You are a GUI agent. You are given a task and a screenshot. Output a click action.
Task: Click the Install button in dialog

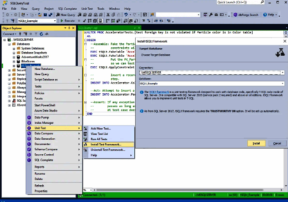[256, 143]
